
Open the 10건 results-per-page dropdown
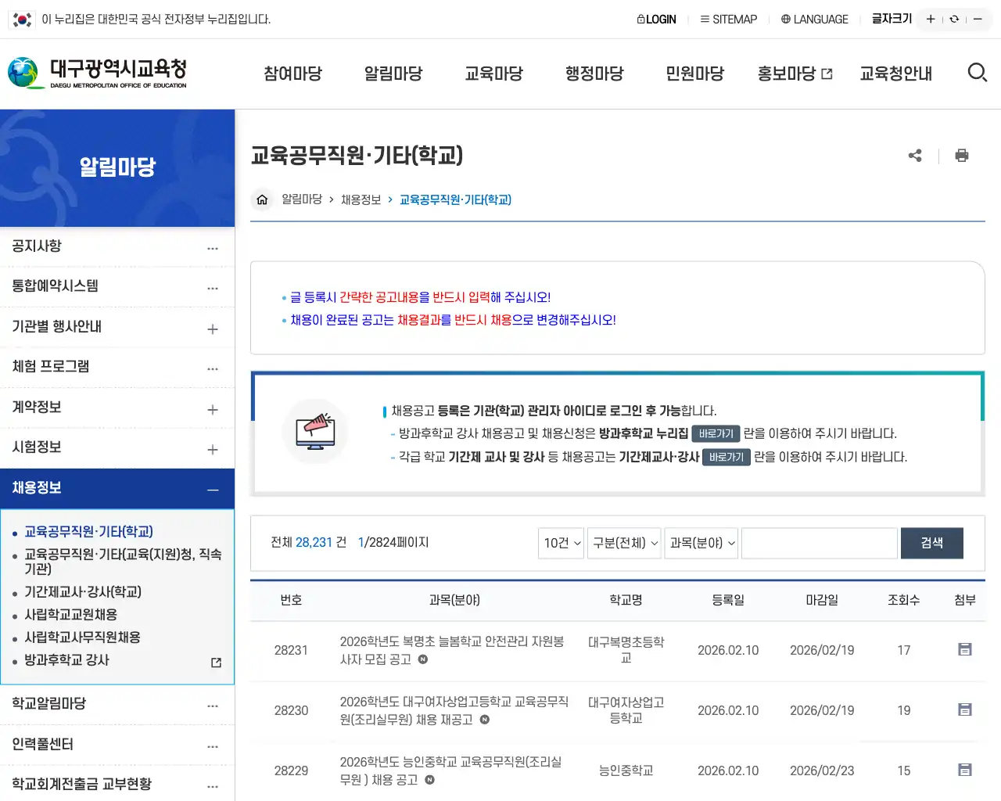561,543
